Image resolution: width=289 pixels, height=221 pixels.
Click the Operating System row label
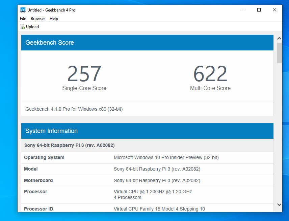pyautogui.click(x=44, y=158)
